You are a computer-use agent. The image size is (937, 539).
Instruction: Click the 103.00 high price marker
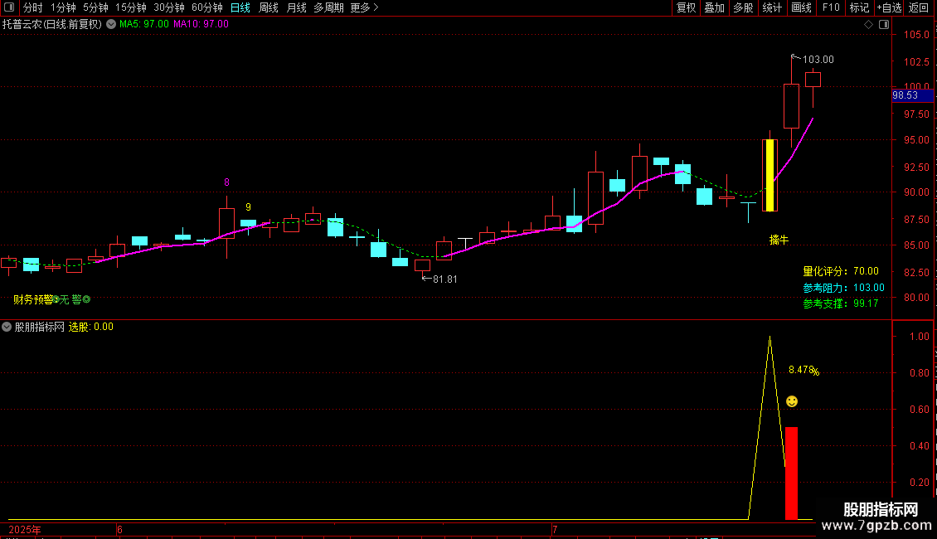pyautogui.click(x=818, y=59)
